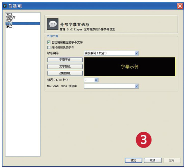The width and height of the screenshot is (185, 168).
Task: Select 高级 in the category list
Action: coord(9,27)
